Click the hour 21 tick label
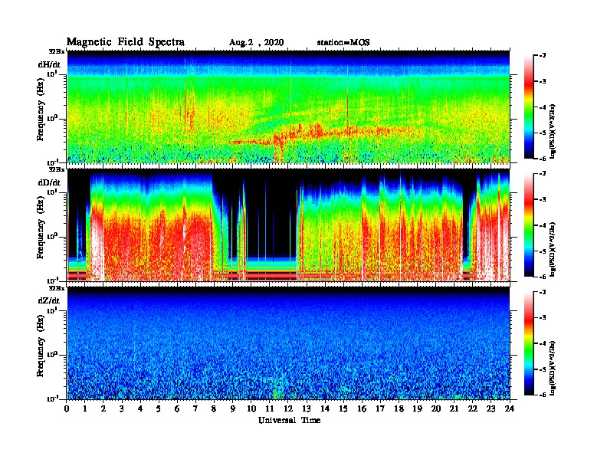 pos(454,408)
